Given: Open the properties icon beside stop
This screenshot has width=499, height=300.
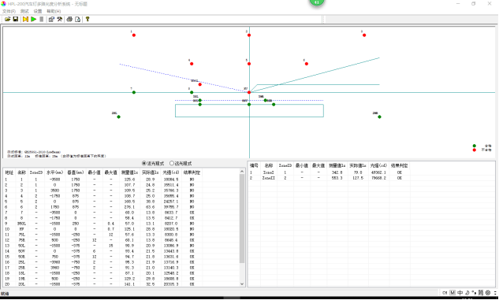Looking at the screenshot, I should (51, 20).
